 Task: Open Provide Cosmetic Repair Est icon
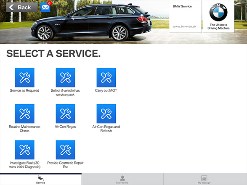(x=65, y=150)
